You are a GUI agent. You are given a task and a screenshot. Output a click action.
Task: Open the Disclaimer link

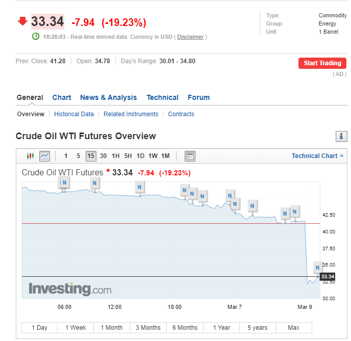[190, 37]
